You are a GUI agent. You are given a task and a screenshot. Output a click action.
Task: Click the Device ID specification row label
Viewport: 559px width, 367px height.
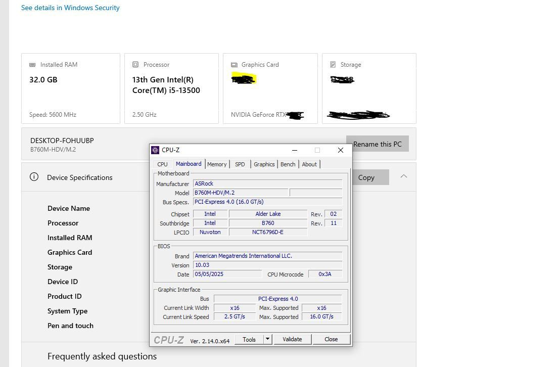(63, 282)
